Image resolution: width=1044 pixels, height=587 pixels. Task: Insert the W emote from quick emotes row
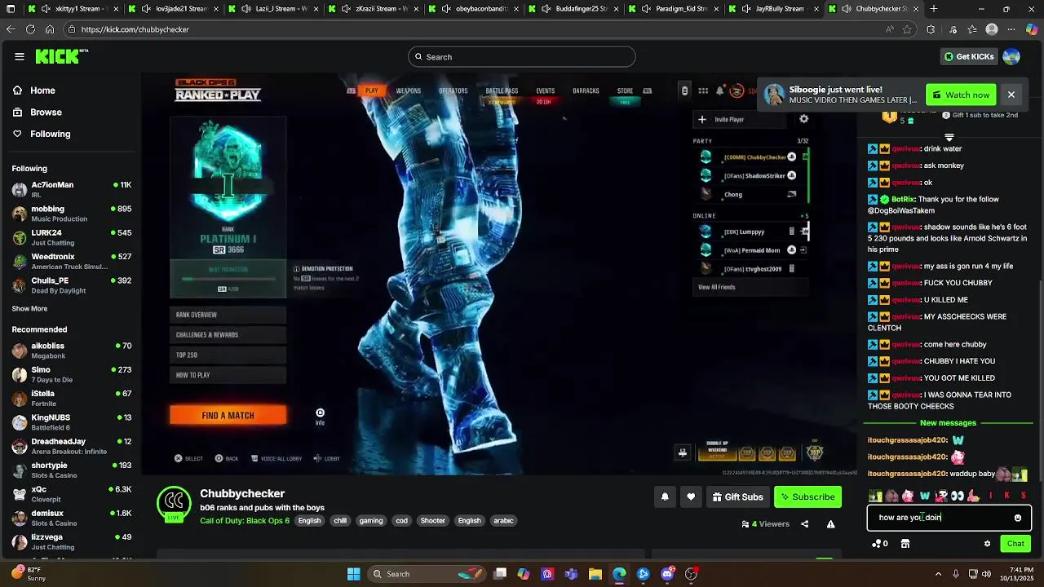(x=924, y=496)
